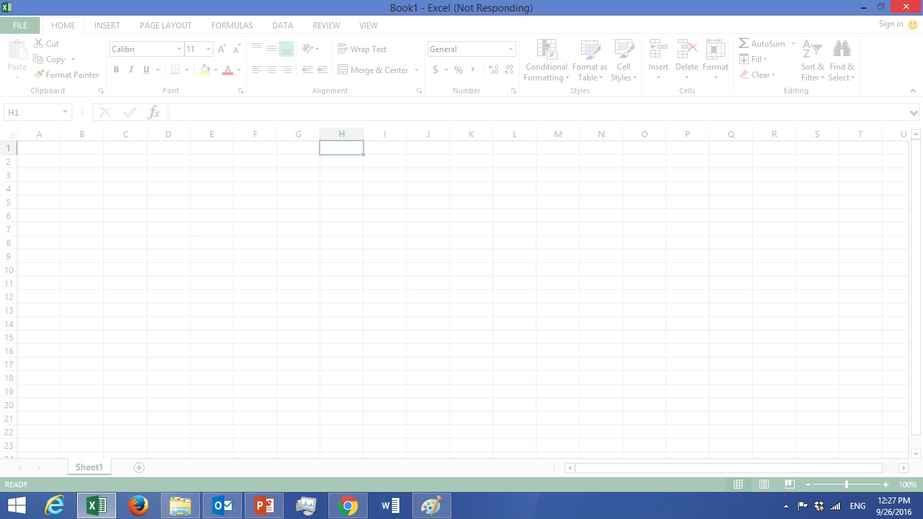The width and height of the screenshot is (923, 519).
Task: Switch to the FORMULAS tab
Action: pos(232,26)
